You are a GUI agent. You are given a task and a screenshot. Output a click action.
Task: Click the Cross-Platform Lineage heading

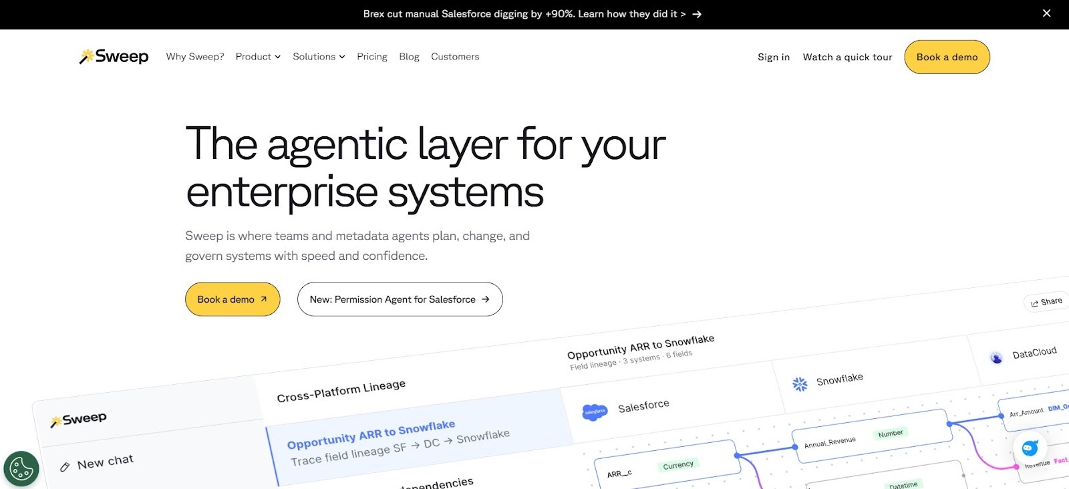(341, 391)
